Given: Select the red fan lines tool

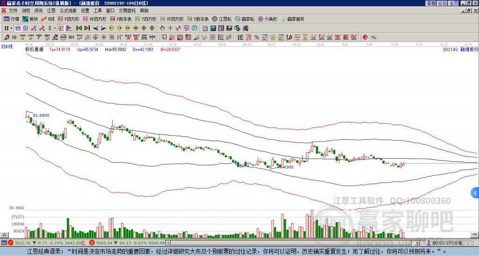Looking at the screenshot, I should (172, 37).
